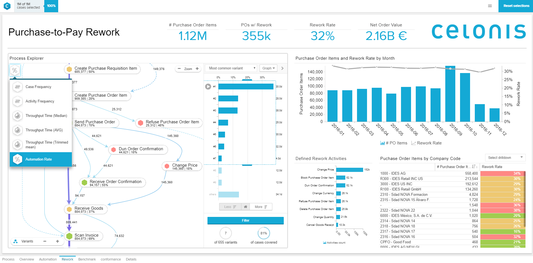Choose Throughput Time (AVG) option
Screen dimensions: 533x263
tap(41, 130)
